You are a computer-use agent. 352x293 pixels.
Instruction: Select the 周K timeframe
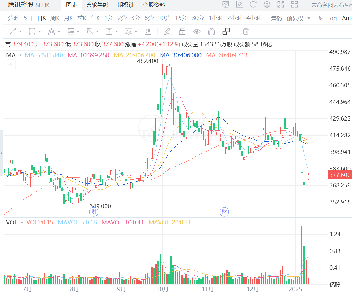55,18
